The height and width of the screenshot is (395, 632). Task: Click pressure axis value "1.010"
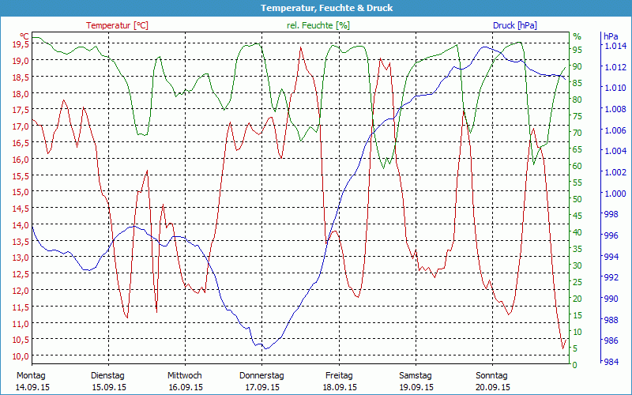(615, 88)
